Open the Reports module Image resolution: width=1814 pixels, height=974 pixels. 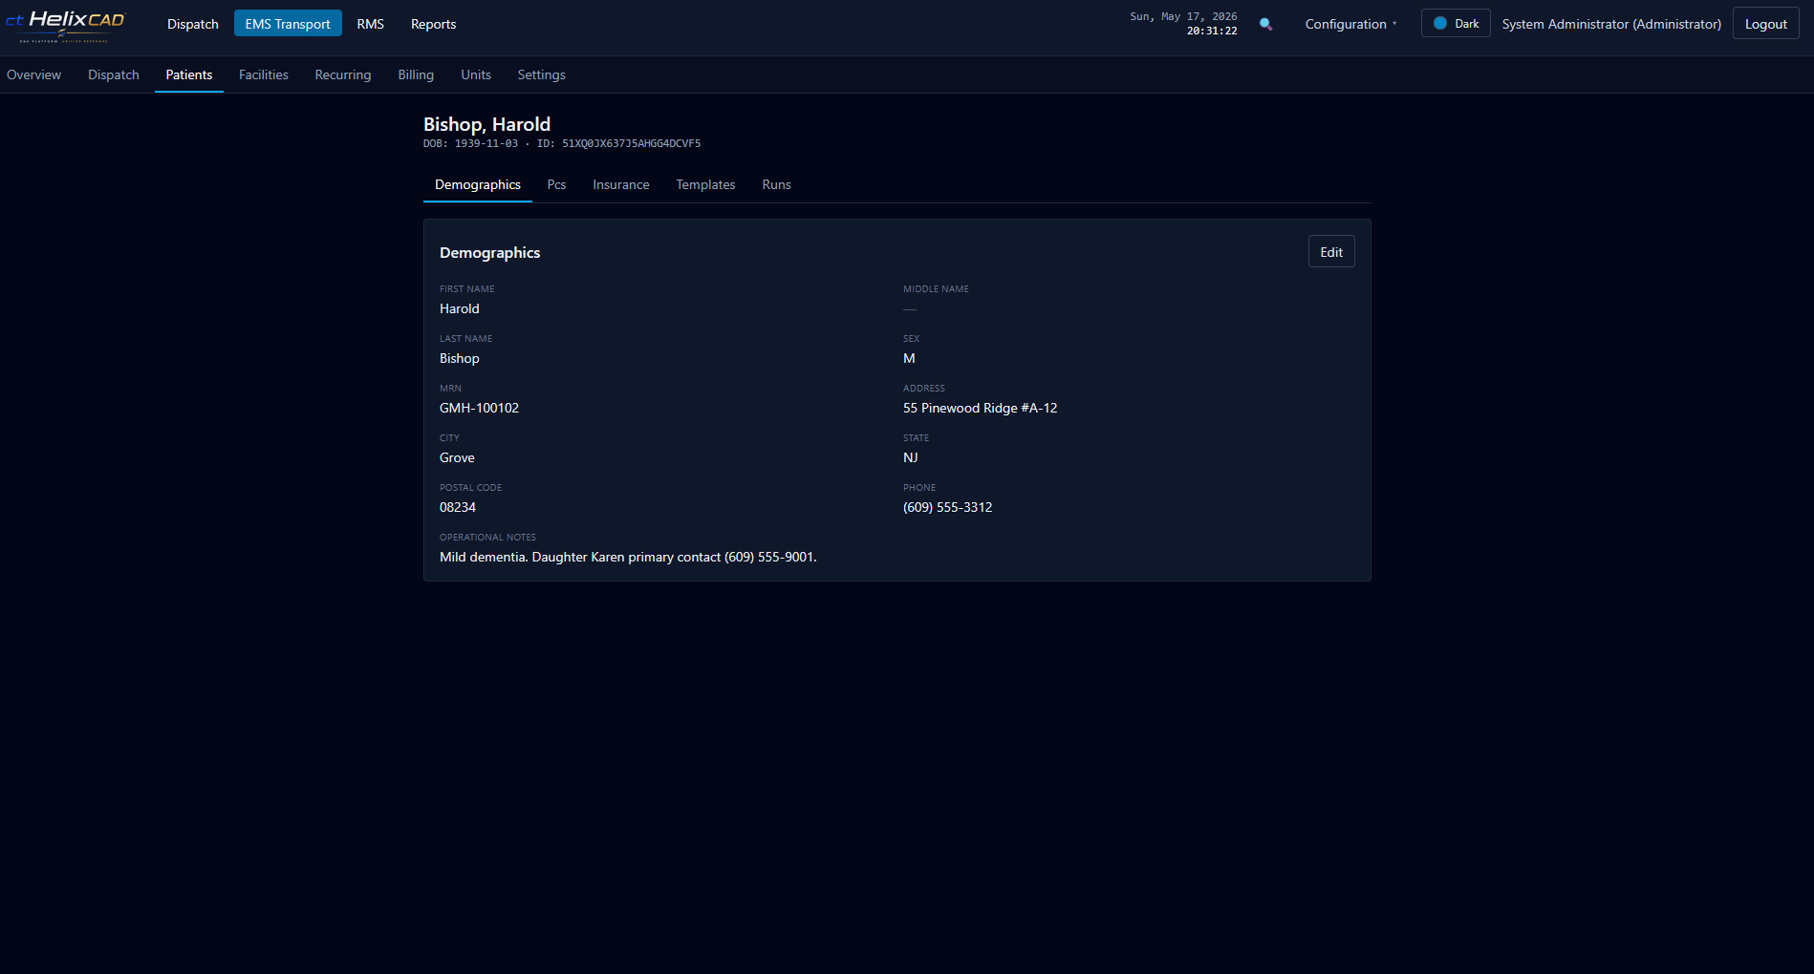tap(433, 24)
